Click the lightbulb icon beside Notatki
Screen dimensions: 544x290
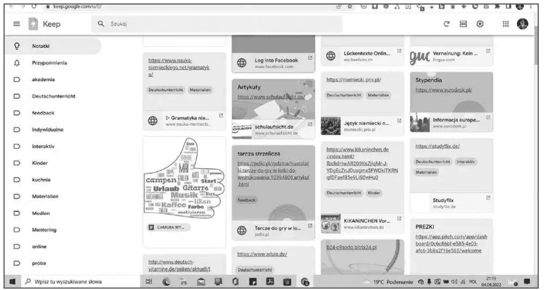tap(16, 46)
